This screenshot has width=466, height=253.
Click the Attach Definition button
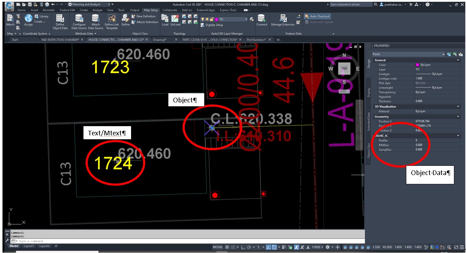pos(145,22)
